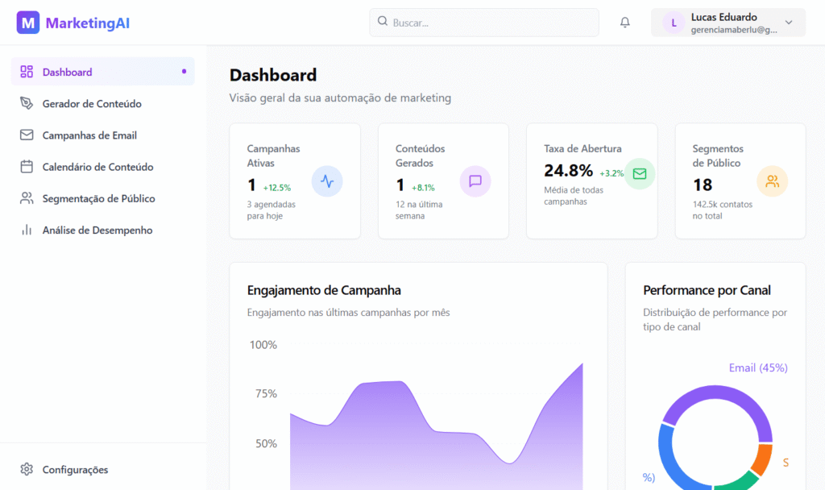The image size is (825, 490).
Task: Open Calendário de Conteúdo page
Action: pyautogui.click(x=97, y=167)
